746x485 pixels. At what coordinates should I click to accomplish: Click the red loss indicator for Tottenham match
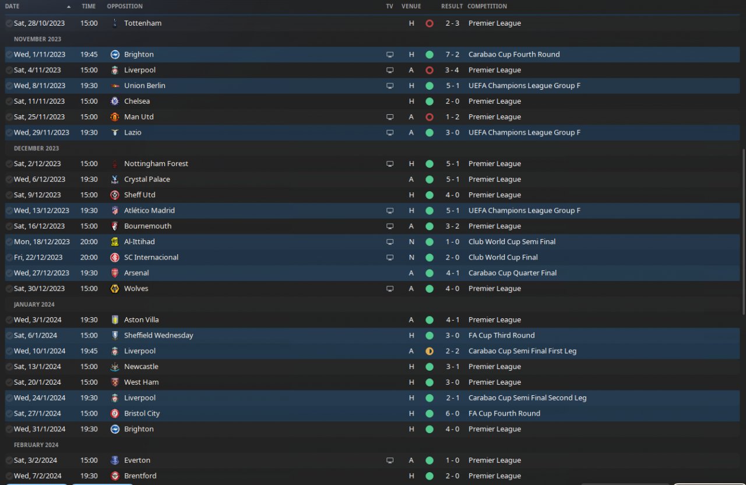click(430, 23)
